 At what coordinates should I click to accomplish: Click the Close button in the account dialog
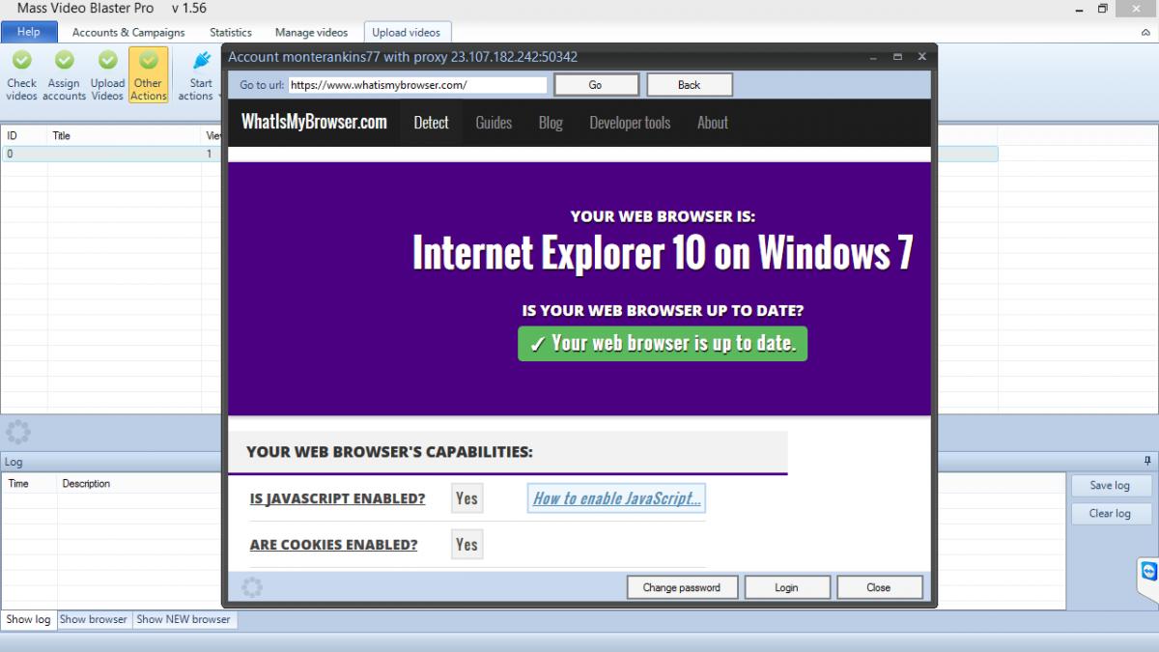pyautogui.click(x=879, y=587)
